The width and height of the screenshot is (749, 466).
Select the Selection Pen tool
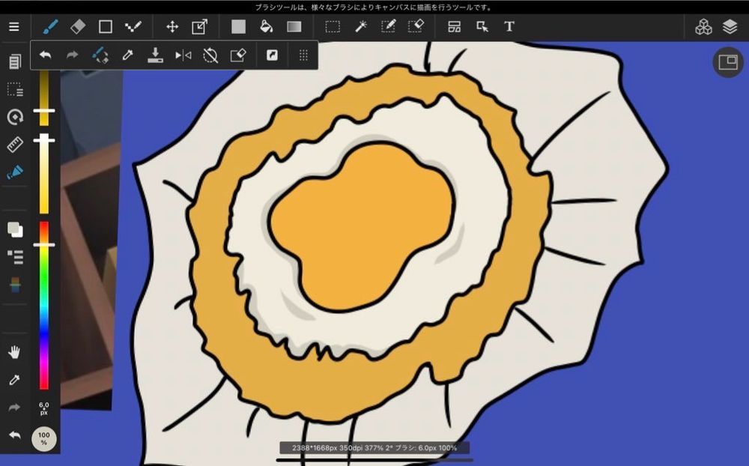pos(388,26)
